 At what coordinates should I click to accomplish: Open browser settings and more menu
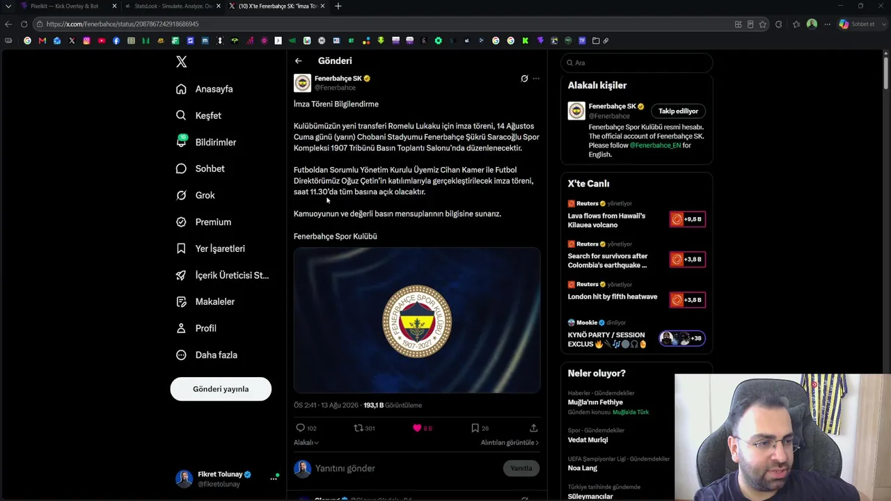click(827, 24)
